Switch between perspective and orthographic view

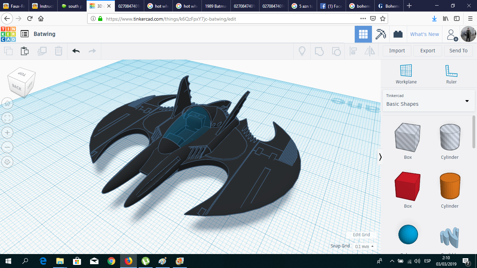[x=7, y=162]
